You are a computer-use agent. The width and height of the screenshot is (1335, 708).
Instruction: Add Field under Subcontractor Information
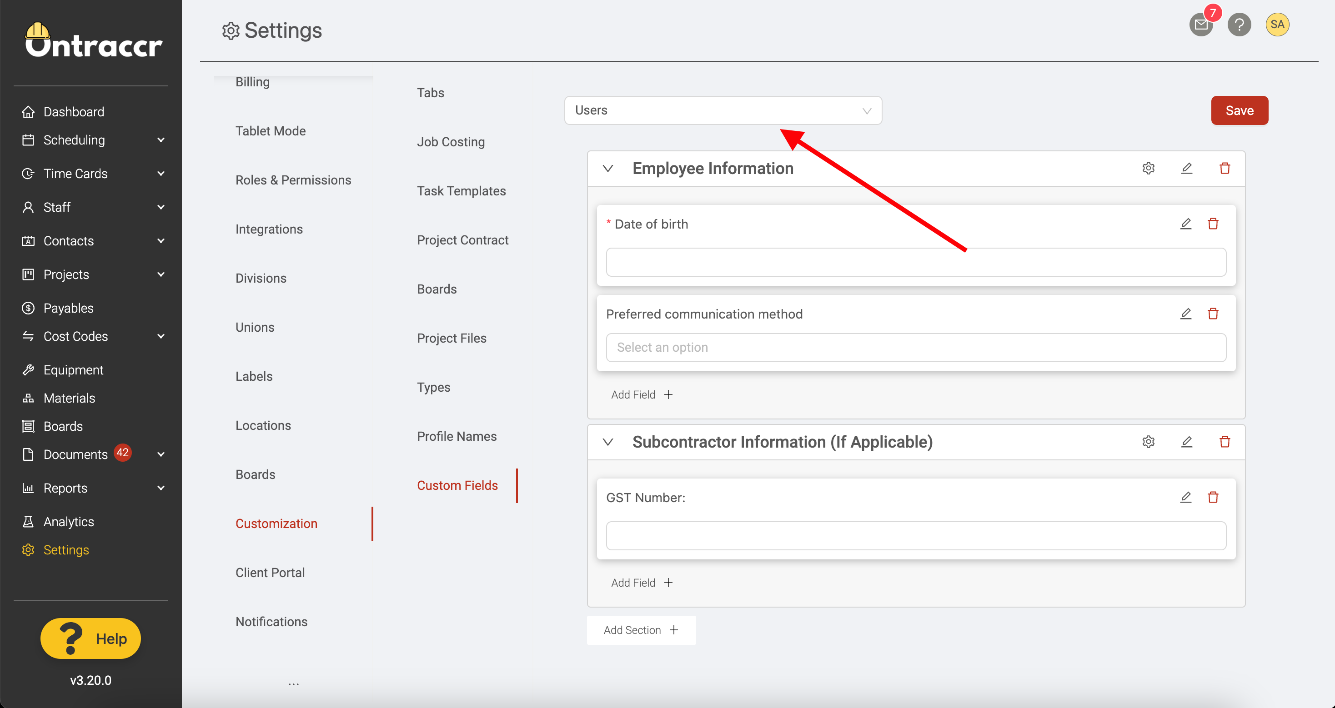pos(642,583)
